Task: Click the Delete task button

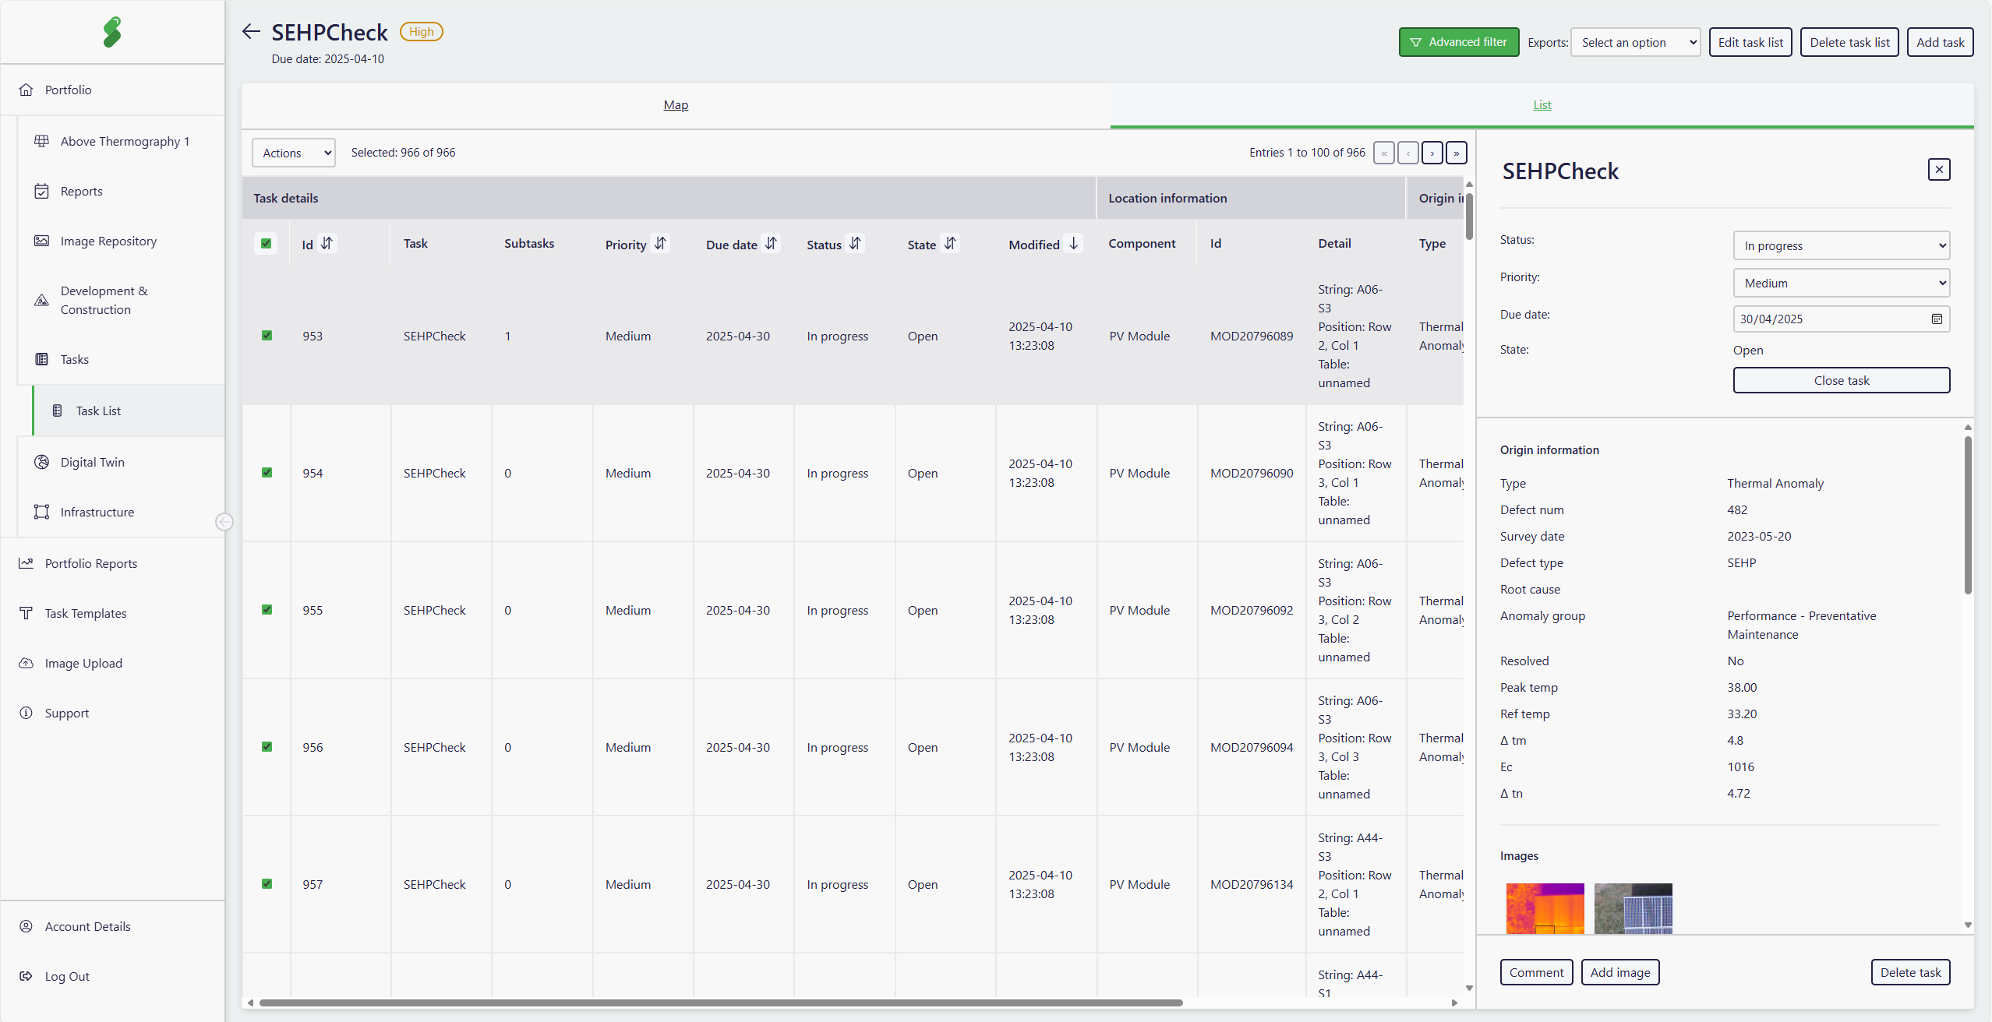Action: point(1910,972)
